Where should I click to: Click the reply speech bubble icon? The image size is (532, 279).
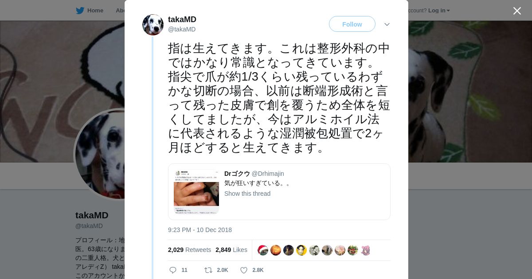point(173,270)
